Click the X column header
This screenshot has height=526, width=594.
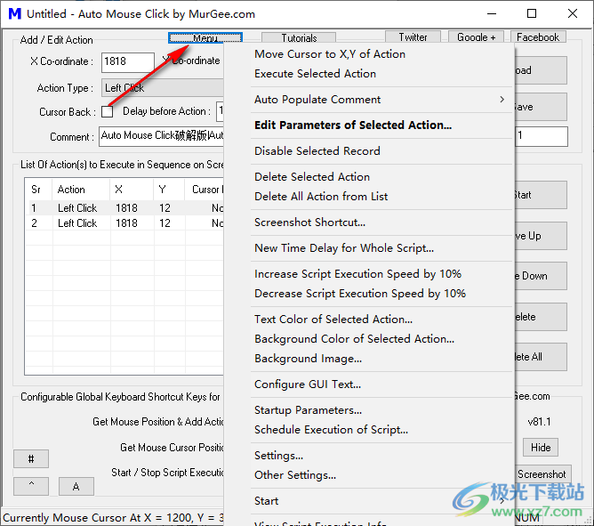132,190
